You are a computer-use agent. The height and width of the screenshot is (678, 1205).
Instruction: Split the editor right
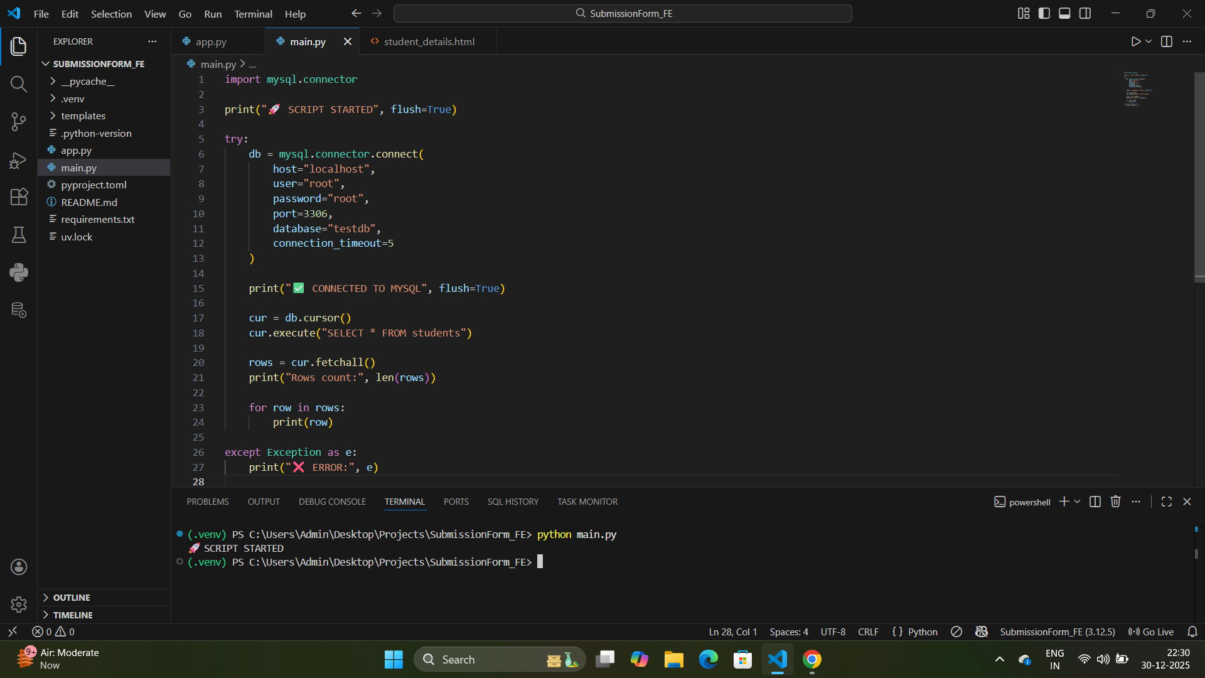pyautogui.click(x=1167, y=41)
